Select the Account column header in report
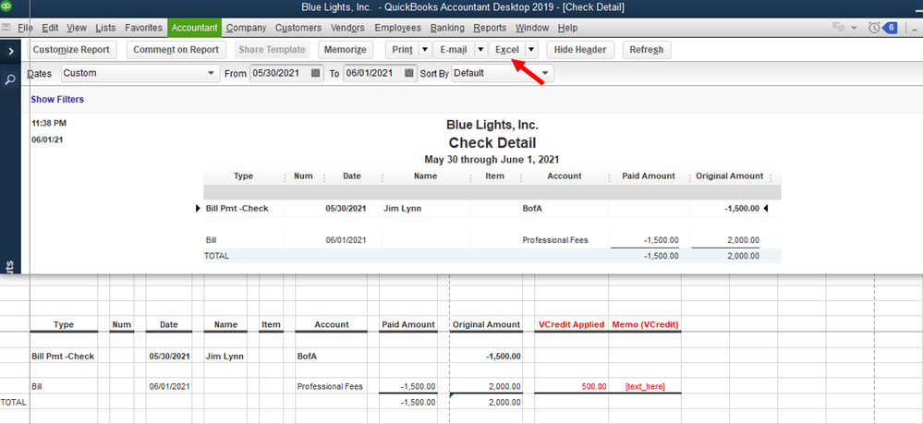 coord(564,176)
